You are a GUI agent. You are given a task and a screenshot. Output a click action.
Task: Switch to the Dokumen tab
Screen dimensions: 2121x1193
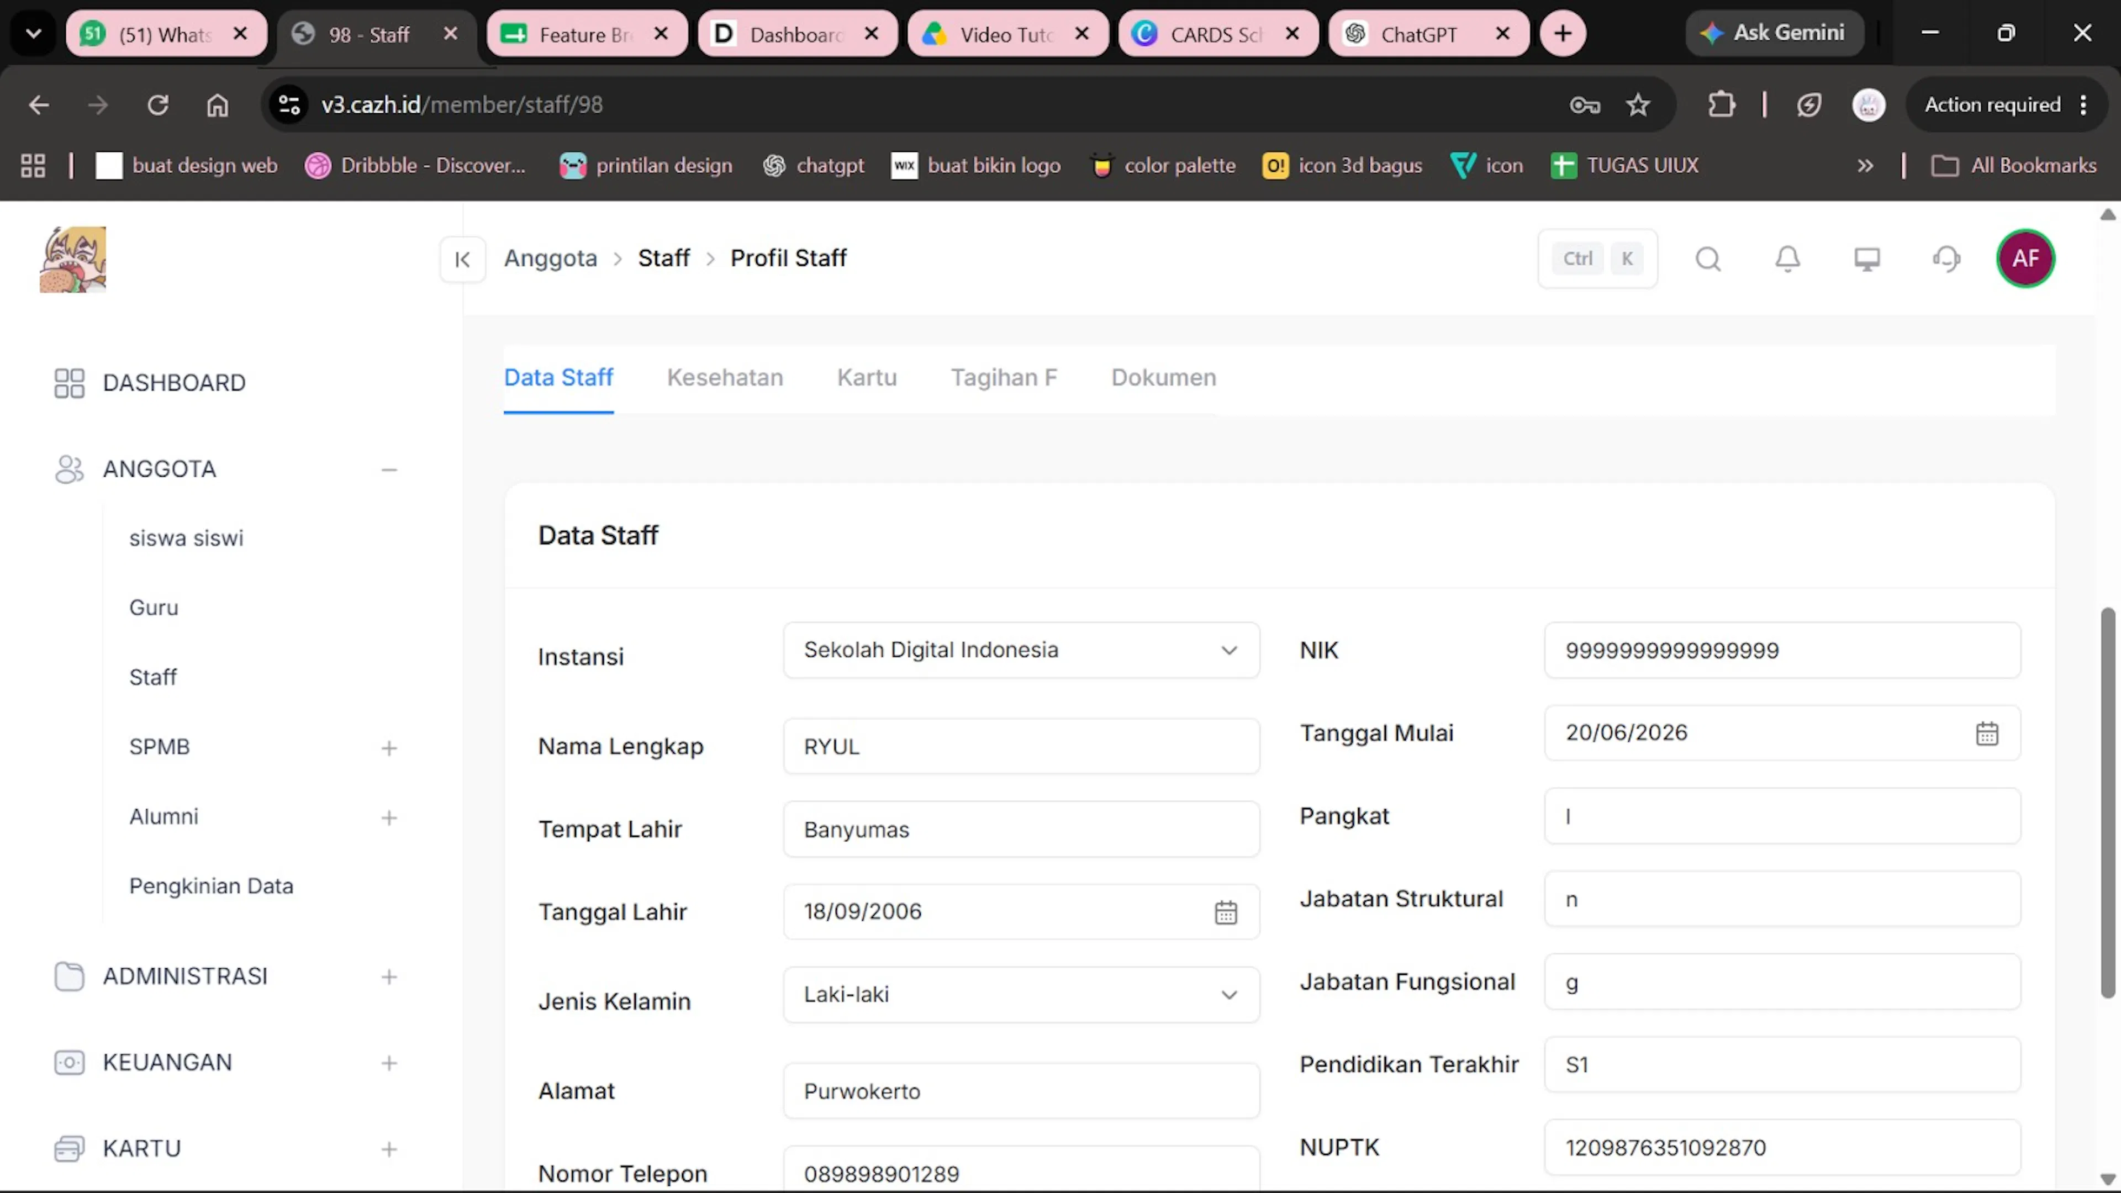pos(1163,378)
